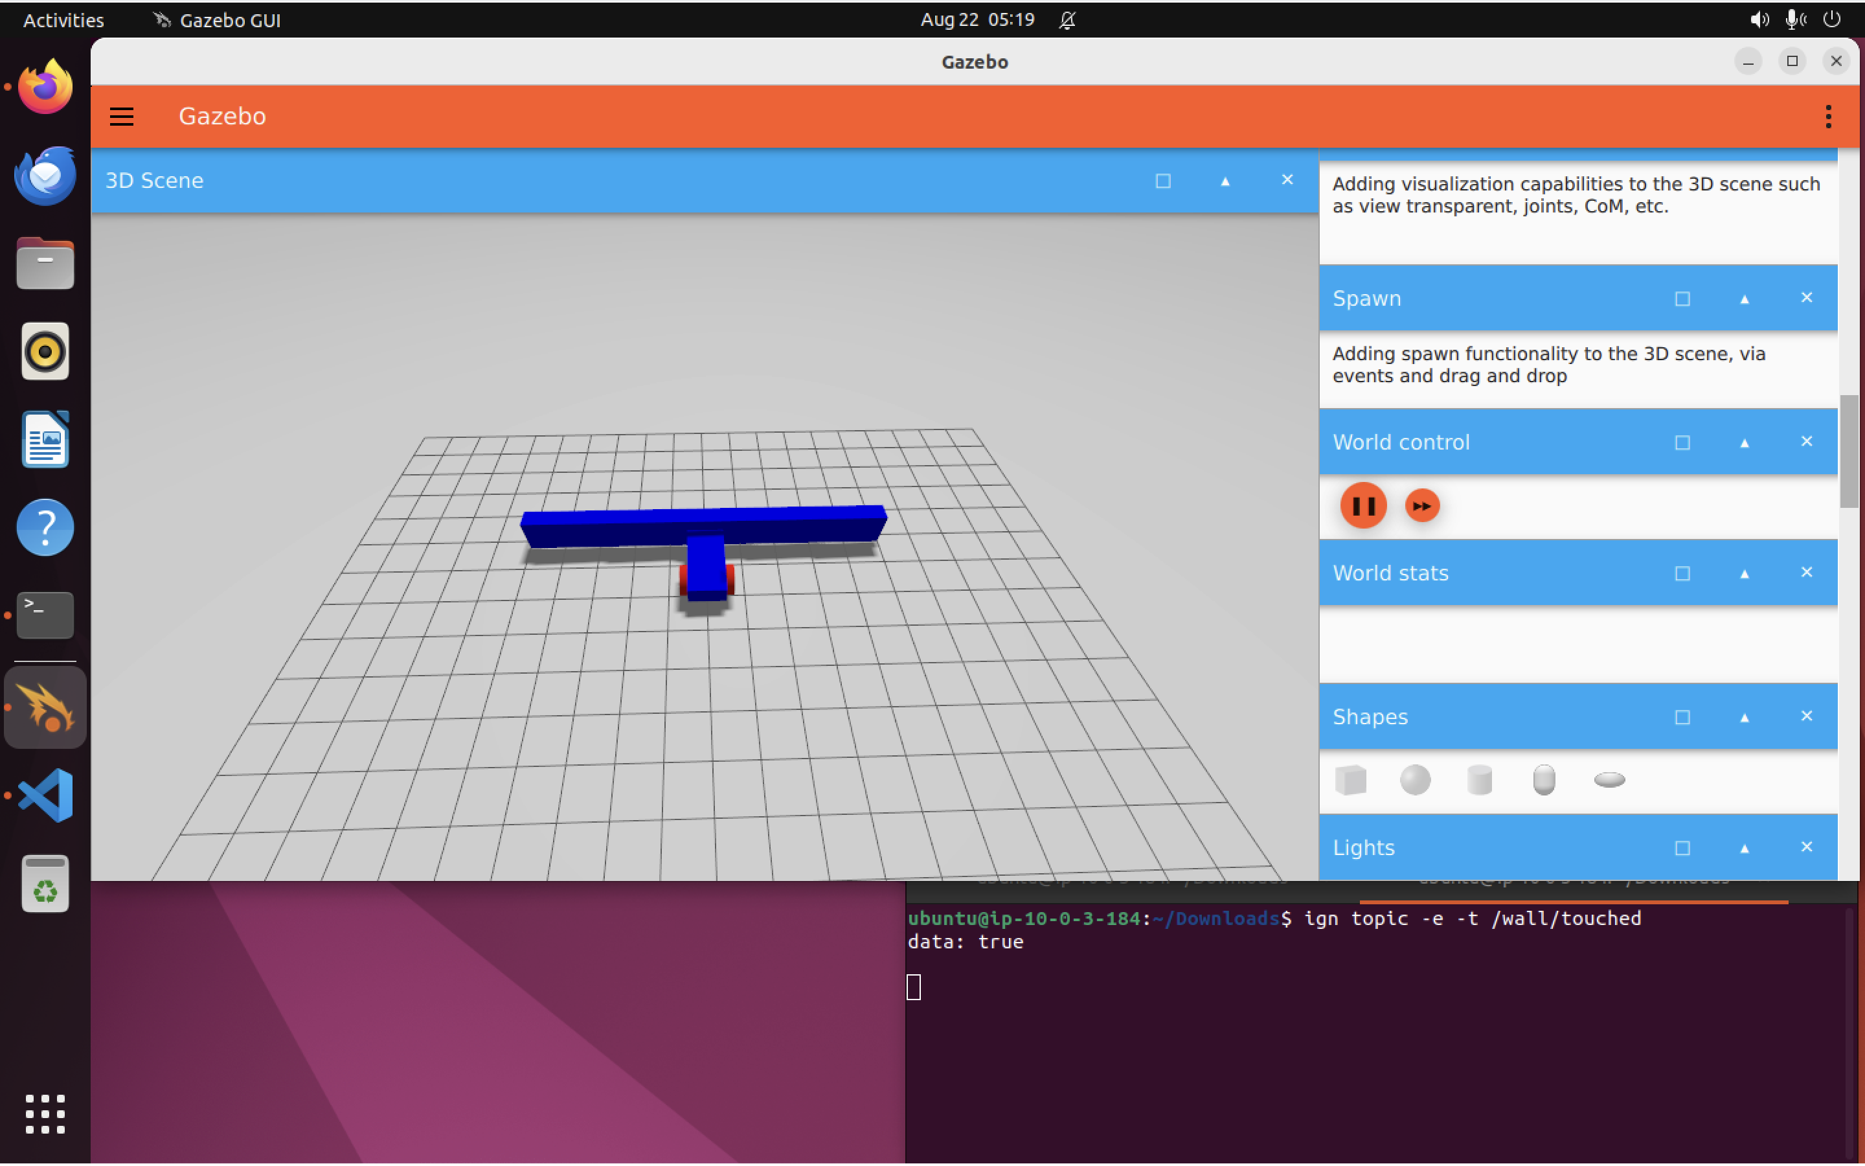Pause the simulation in World control
Image resolution: width=1865 pixels, height=1166 pixels.
[x=1362, y=506]
